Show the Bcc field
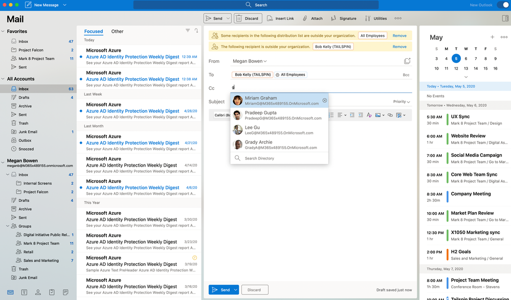This screenshot has width=511, height=300. pyautogui.click(x=406, y=75)
